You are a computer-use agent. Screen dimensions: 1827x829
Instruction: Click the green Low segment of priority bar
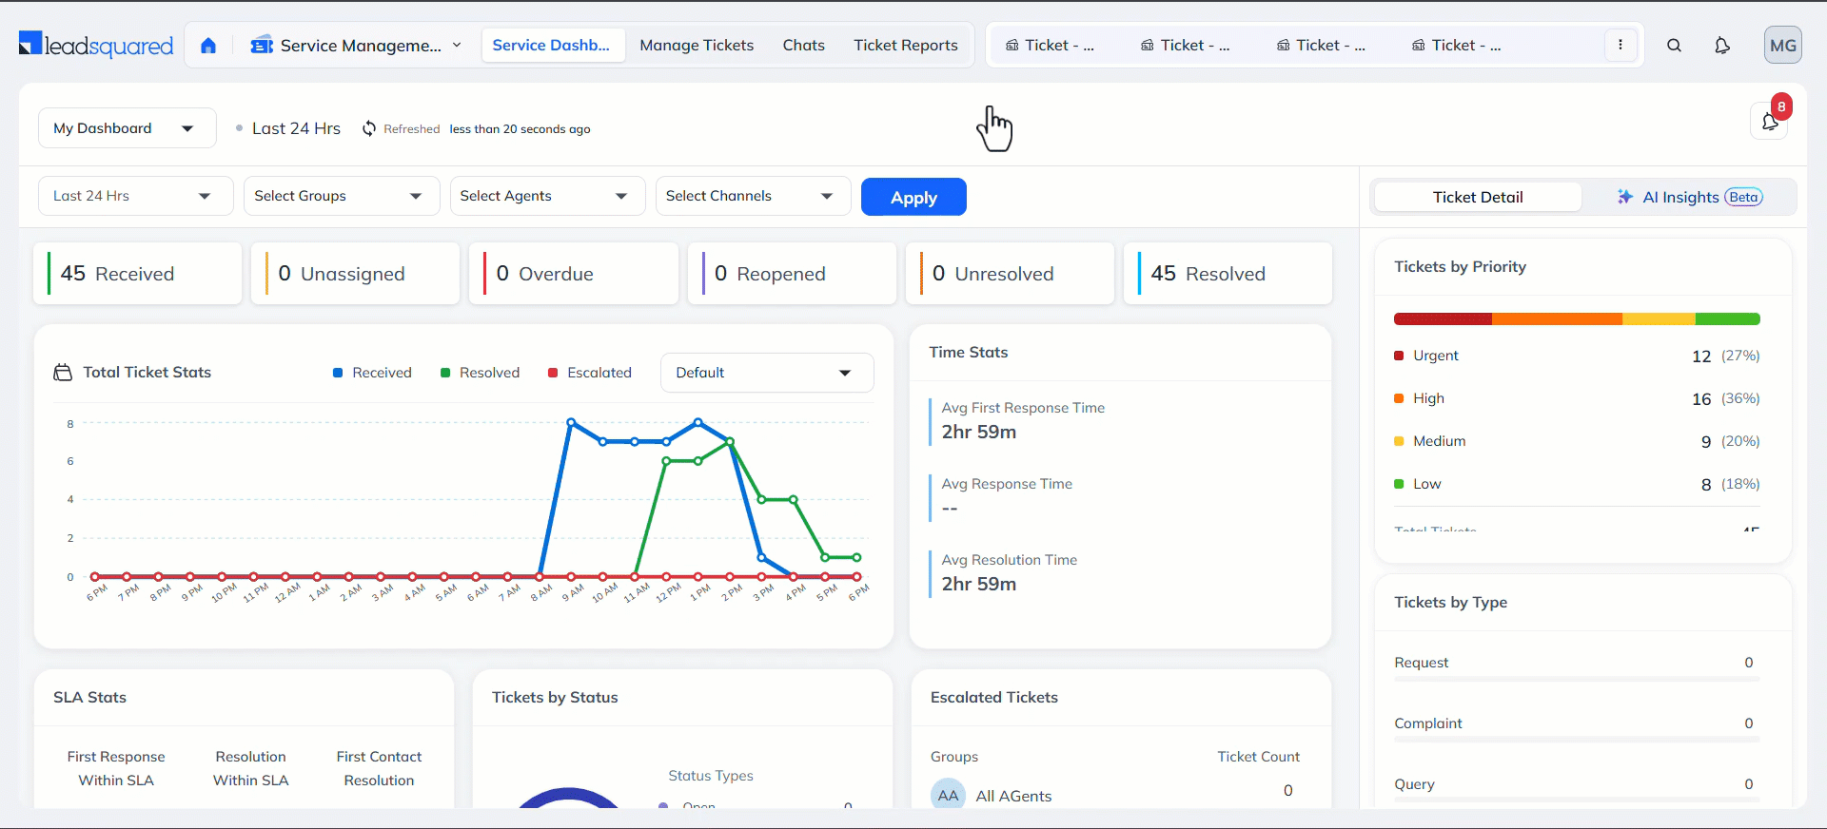point(1728,319)
